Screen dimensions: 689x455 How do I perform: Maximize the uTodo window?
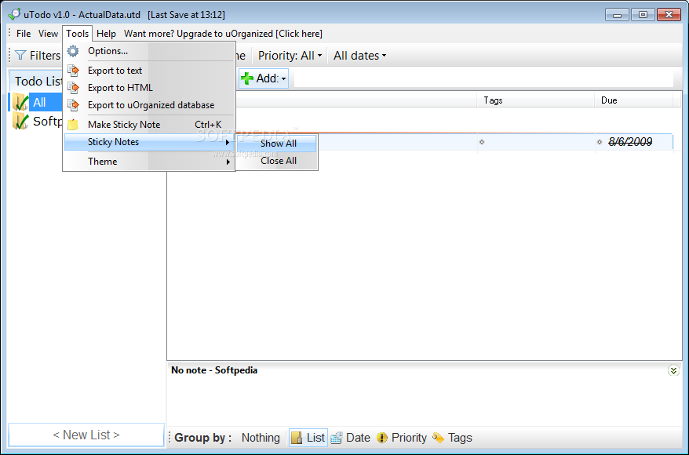(x=643, y=14)
